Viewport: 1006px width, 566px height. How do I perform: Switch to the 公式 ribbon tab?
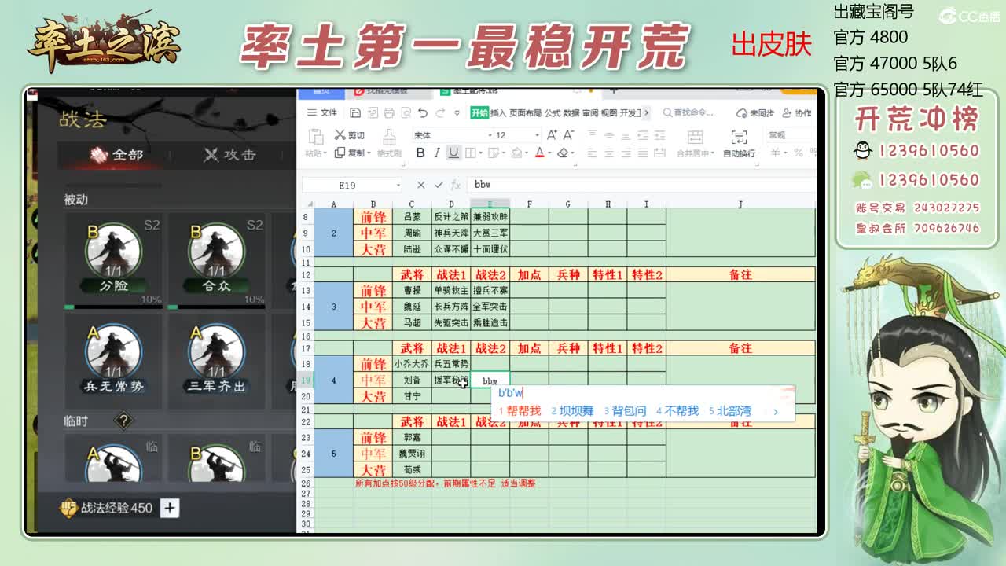pyautogui.click(x=553, y=113)
